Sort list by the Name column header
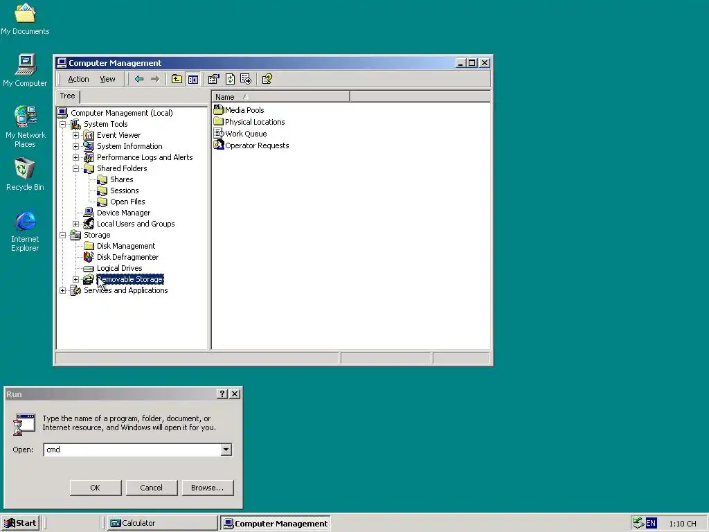The image size is (709, 532). click(x=280, y=97)
